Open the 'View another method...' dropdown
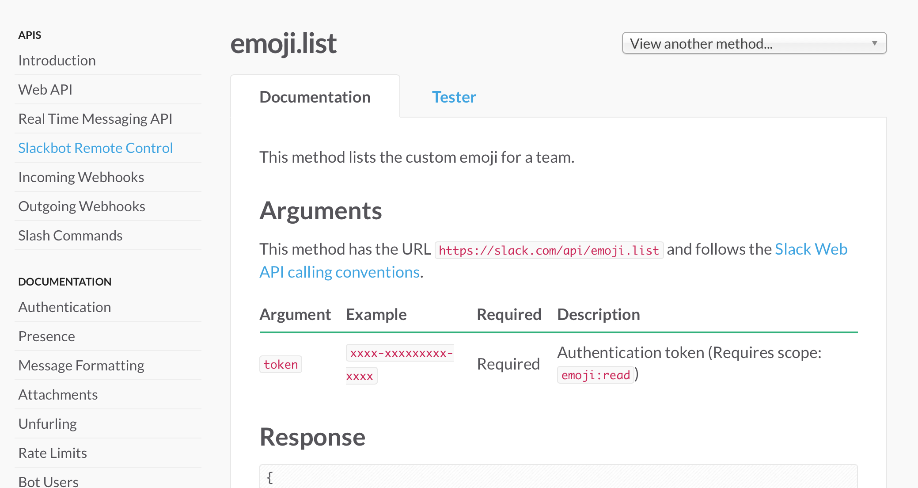Screen dimensions: 918x488 point(754,43)
